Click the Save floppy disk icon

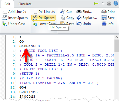(104, 18)
